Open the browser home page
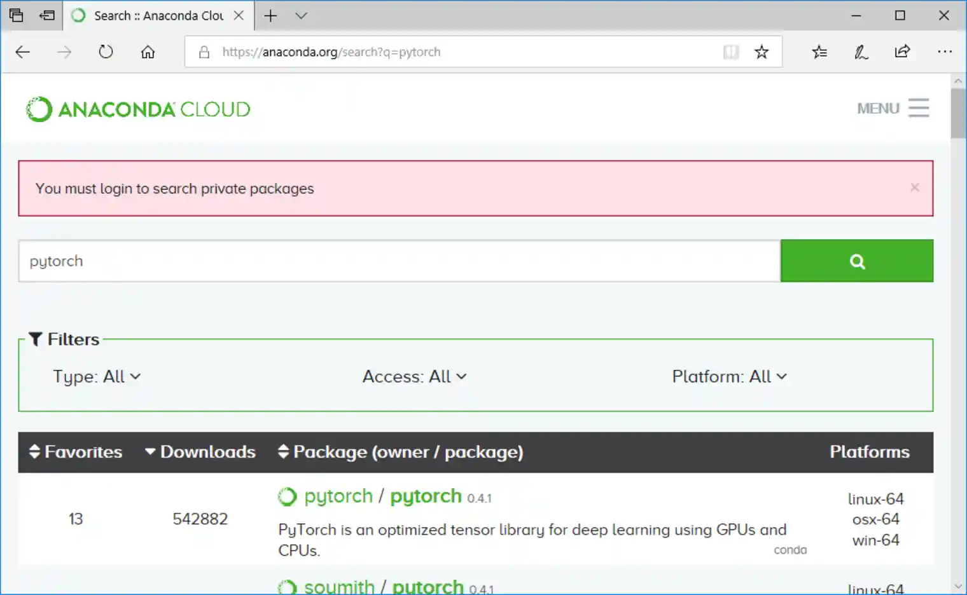Viewport: 967px width, 595px height. click(148, 51)
